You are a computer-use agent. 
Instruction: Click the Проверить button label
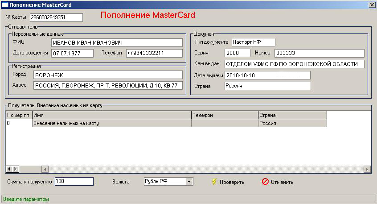232,182
